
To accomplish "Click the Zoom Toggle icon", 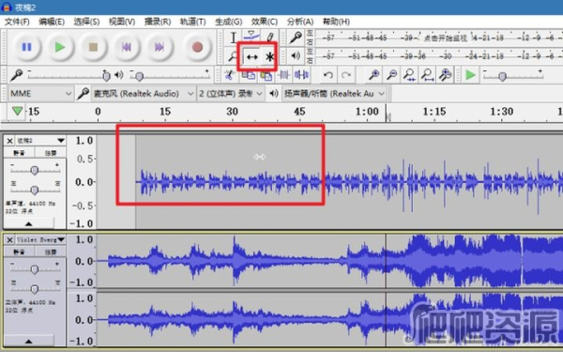I will 446,75.
